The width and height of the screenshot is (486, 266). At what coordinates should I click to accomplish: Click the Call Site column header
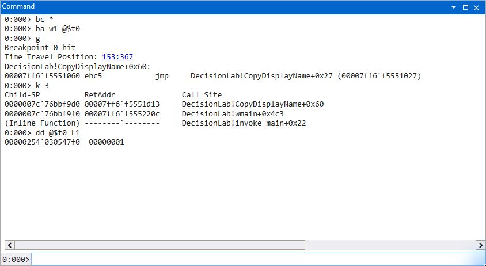click(x=202, y=94)
